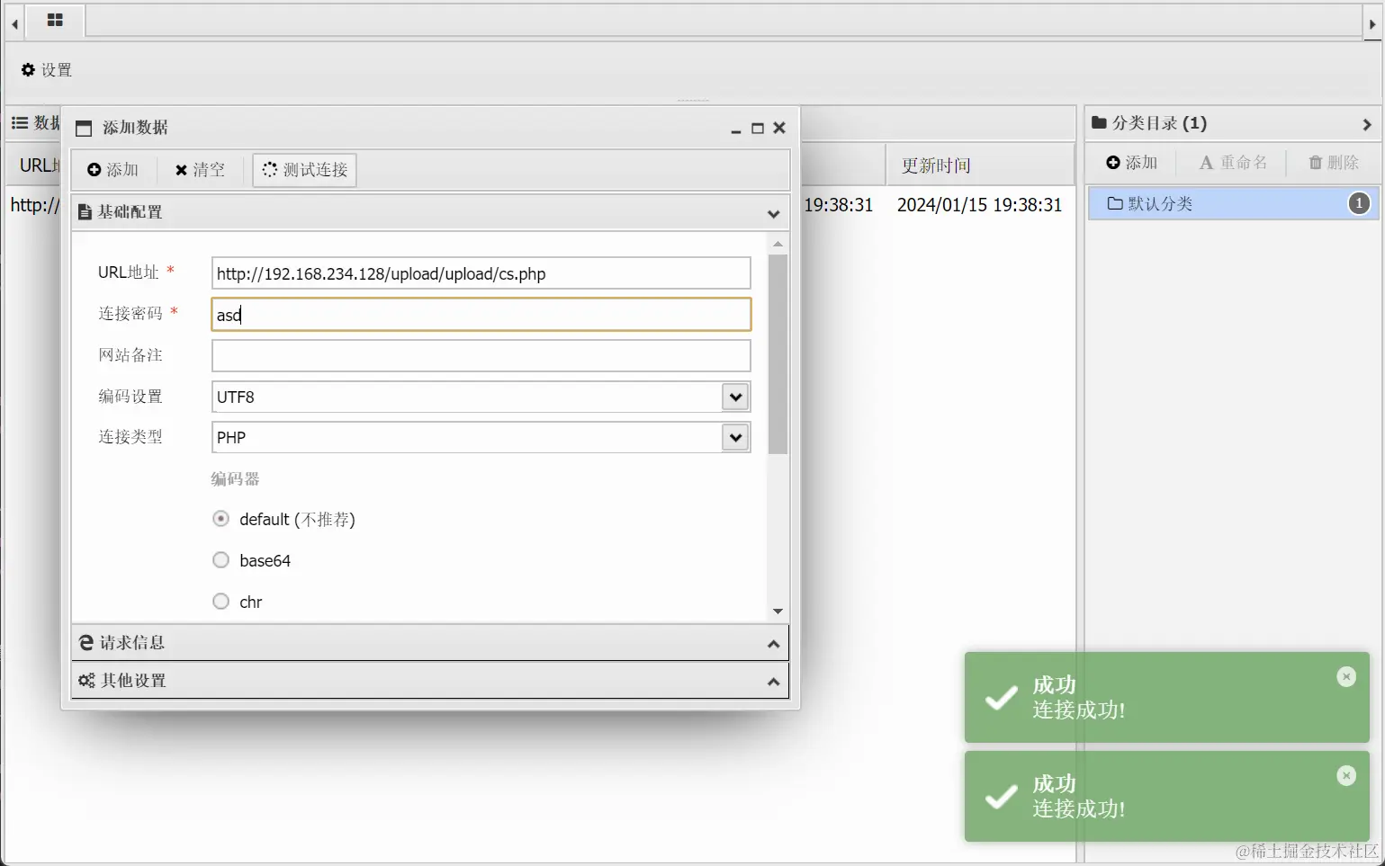Viewport: 1385px width, 866px height.
Task: Expand the 请求信息 section
Action: point(773,644)
